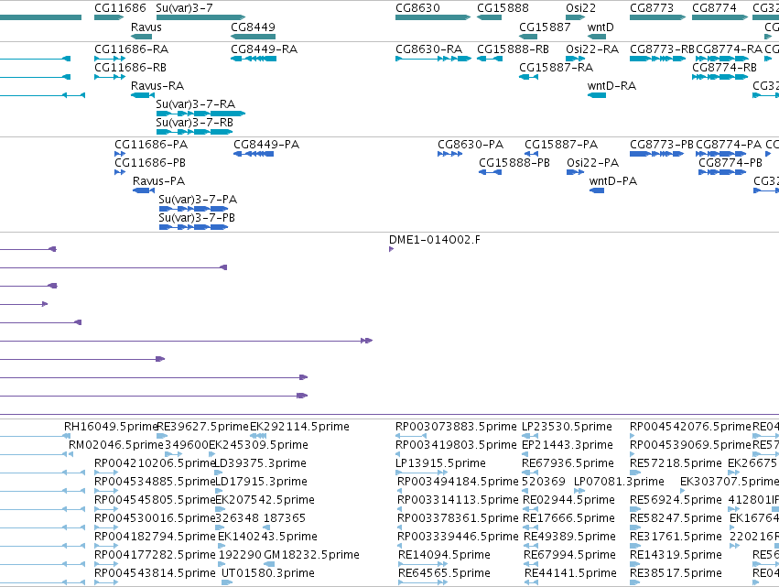
Task: Select the CG11686 gene label
Action: [120, 8]
